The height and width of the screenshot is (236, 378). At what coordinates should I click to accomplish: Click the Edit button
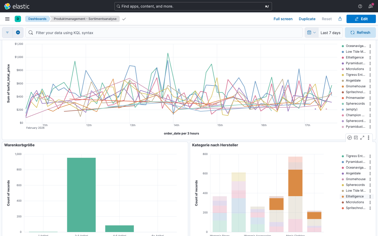pos(361,19)
